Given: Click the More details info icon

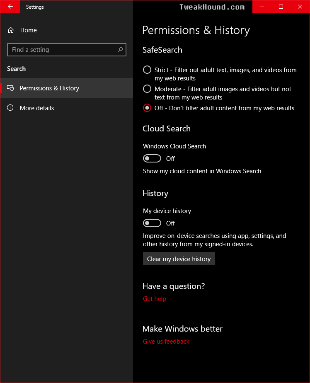Looking at the screenshot, I should pyautogui.click(x=10, y=108).
